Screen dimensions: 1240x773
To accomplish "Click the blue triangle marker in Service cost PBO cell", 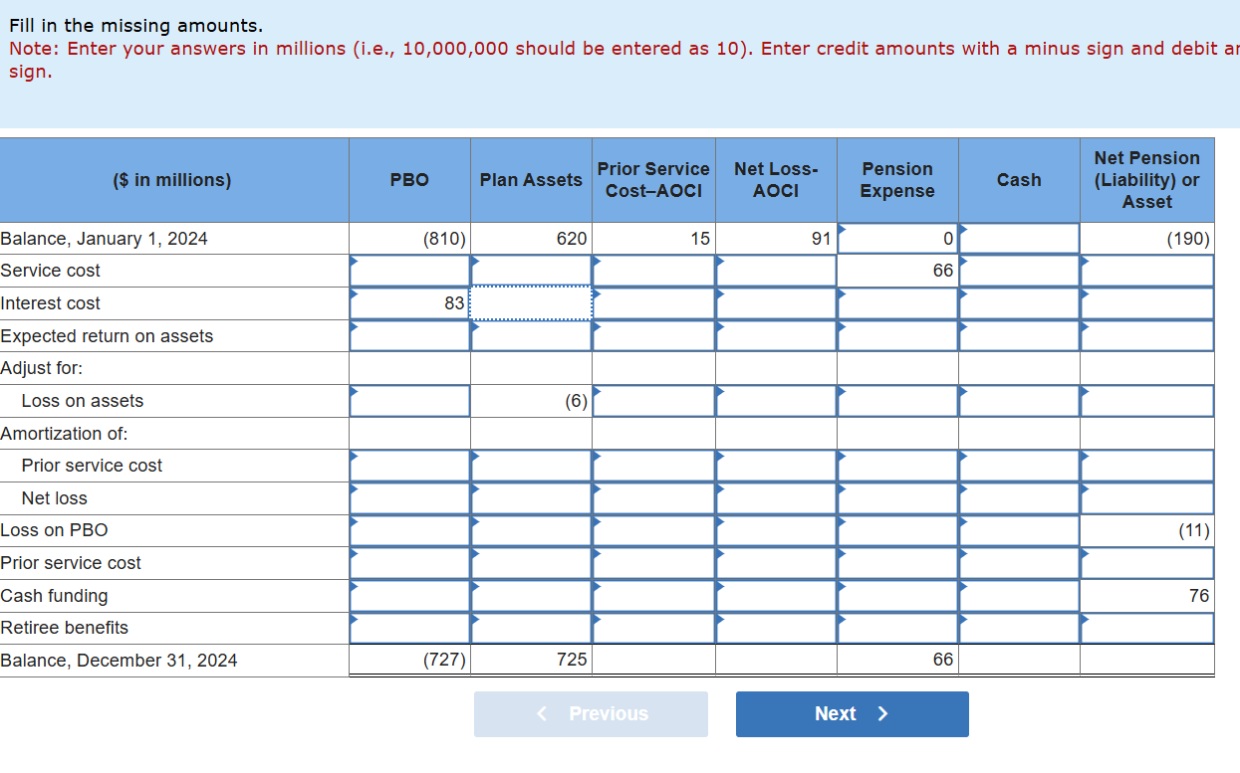I will coord(354,263).
